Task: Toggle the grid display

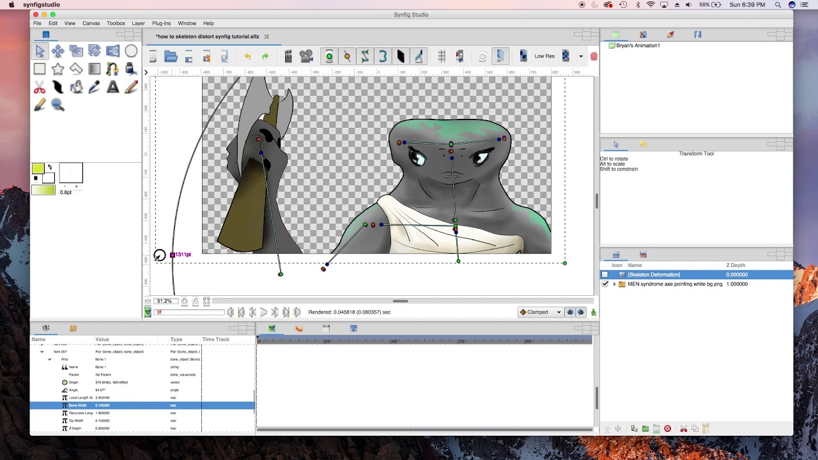Action: pos(442,57)
